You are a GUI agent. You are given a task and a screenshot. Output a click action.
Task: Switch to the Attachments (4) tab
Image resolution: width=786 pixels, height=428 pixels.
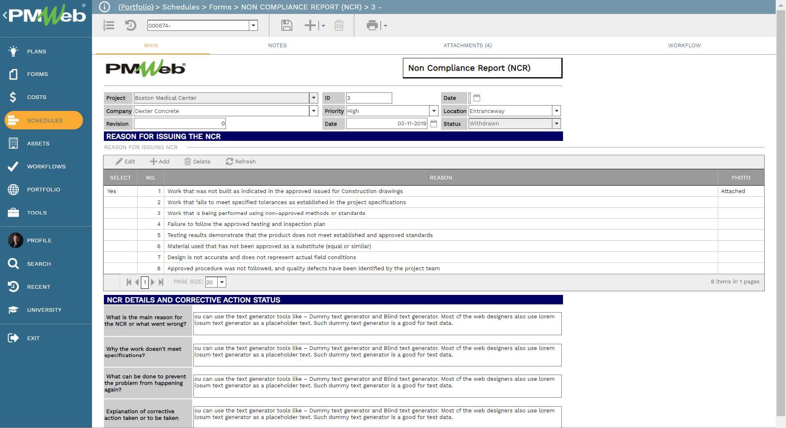[x=467, y=46]
